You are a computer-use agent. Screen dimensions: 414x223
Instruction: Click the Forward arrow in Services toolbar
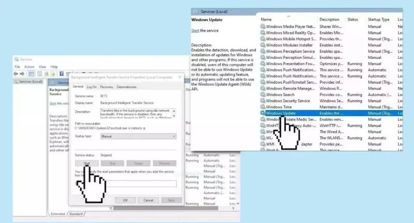pos(22,74)
